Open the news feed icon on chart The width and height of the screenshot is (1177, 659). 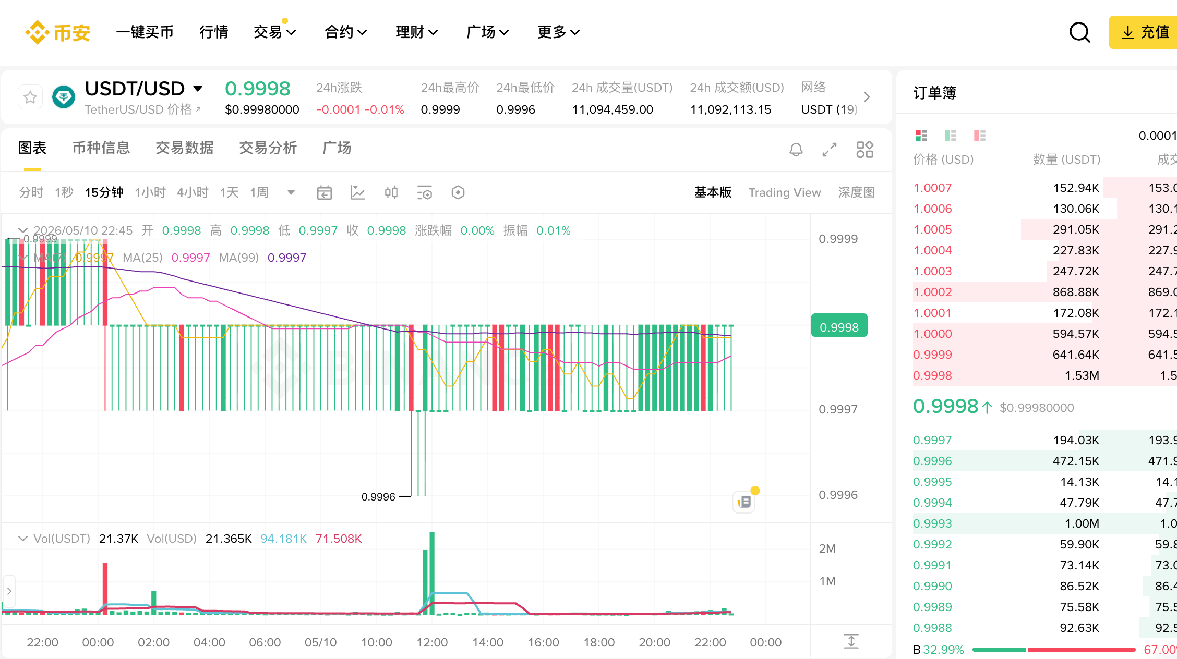[x=744, y=502]
